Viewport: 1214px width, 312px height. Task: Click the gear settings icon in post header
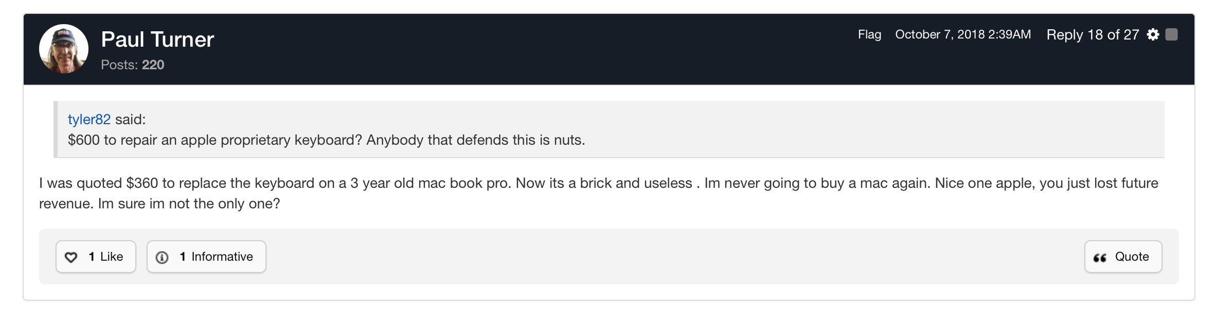tap(1153, 34)
